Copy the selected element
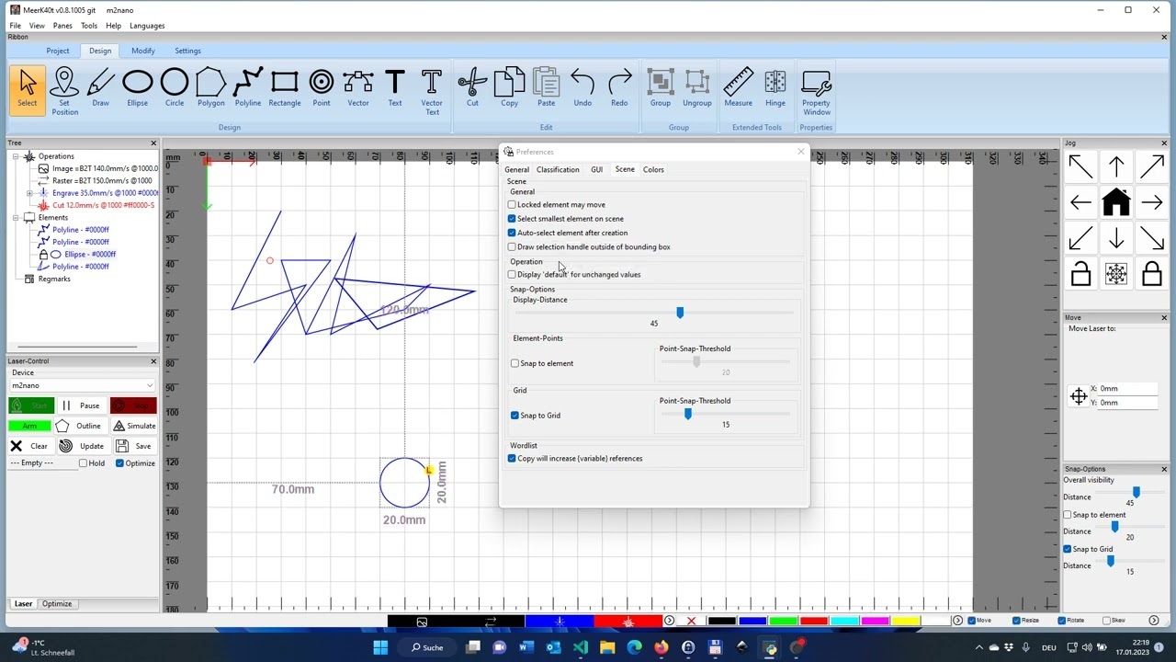Screen dimensions: 1176x662 tap(509, 89)
